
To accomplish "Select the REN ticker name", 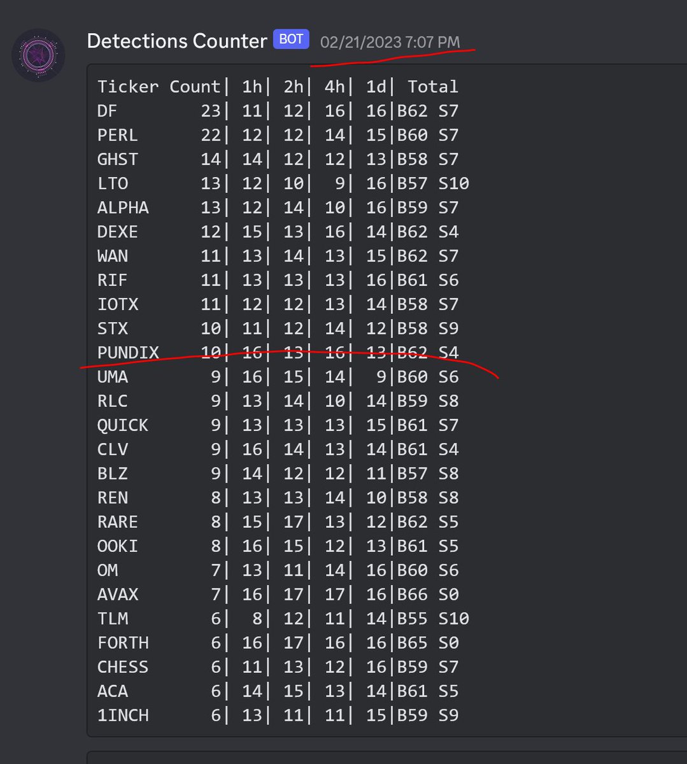I will coord(113,498).
